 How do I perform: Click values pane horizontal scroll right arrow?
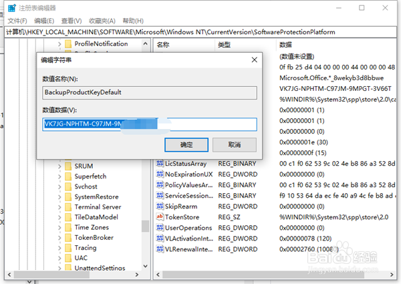[392, 275]
